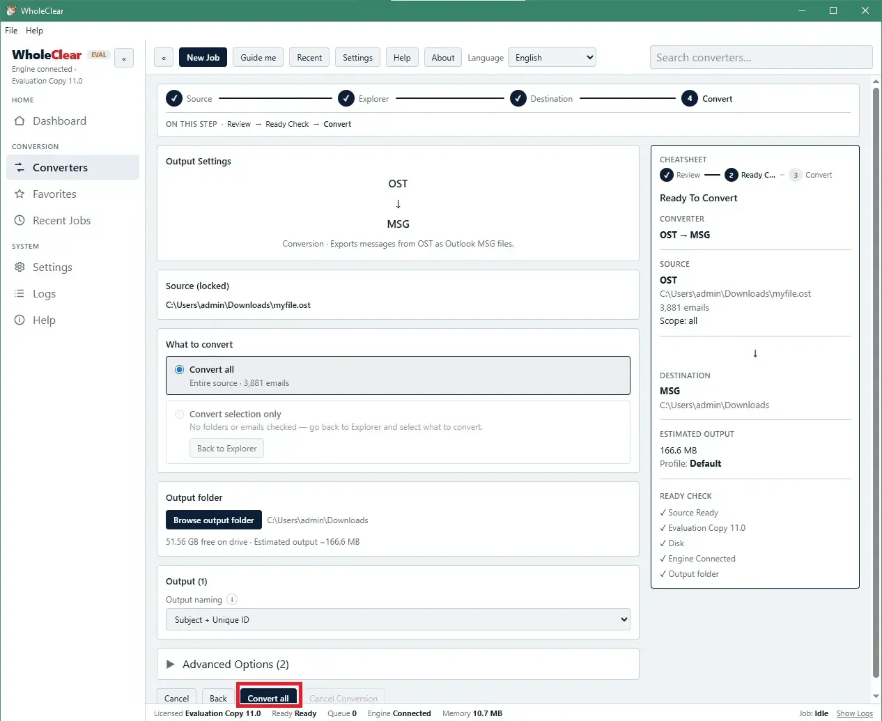Click the toolbar back chevron button
This screenshot has width=882, height=721.
[x=164, y=58]
